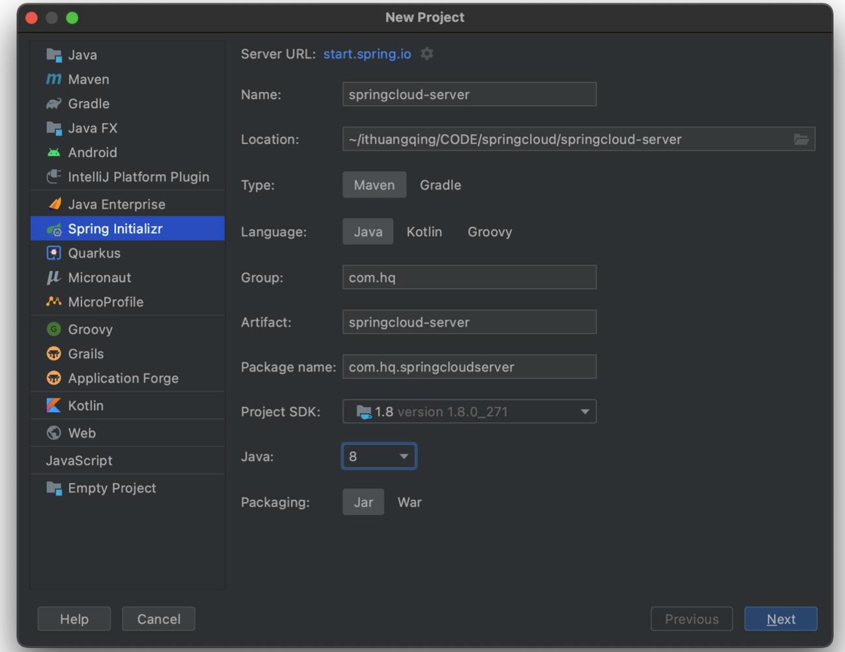Click the Micronaut mu icon
Screen dimensions: 845x652
pyautogui.click(x=53, y=278)
